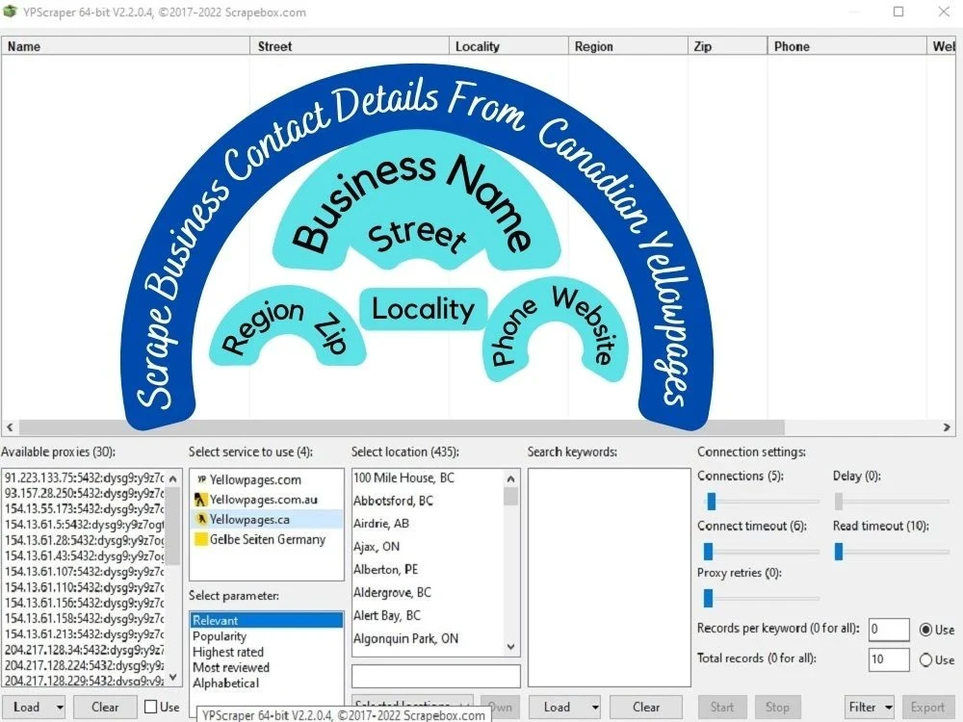Viewport: 963px width, 722px height.
Task: Sort by the Street column header
Action: coord(350,46)
